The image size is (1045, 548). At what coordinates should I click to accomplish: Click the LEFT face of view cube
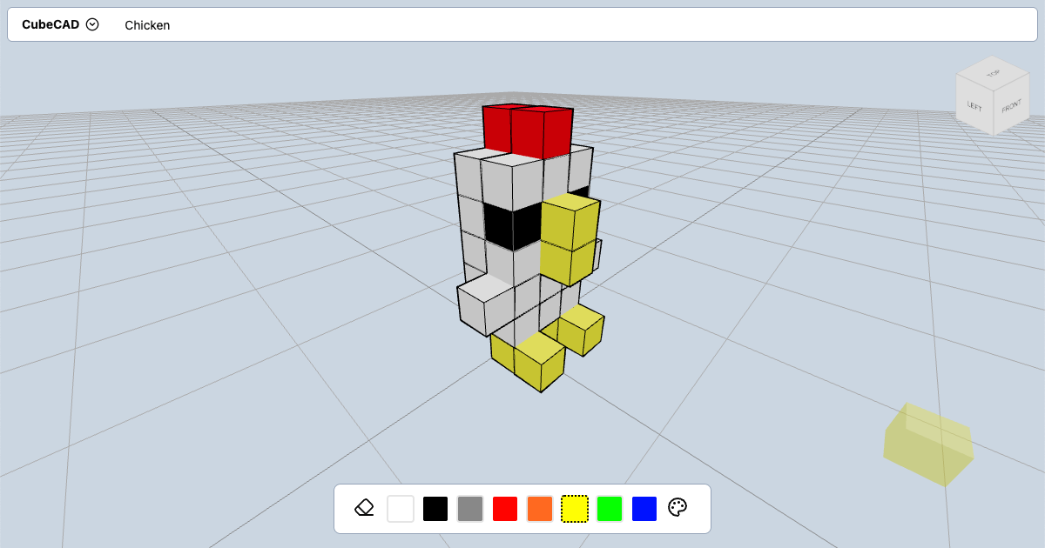(974, 105)
